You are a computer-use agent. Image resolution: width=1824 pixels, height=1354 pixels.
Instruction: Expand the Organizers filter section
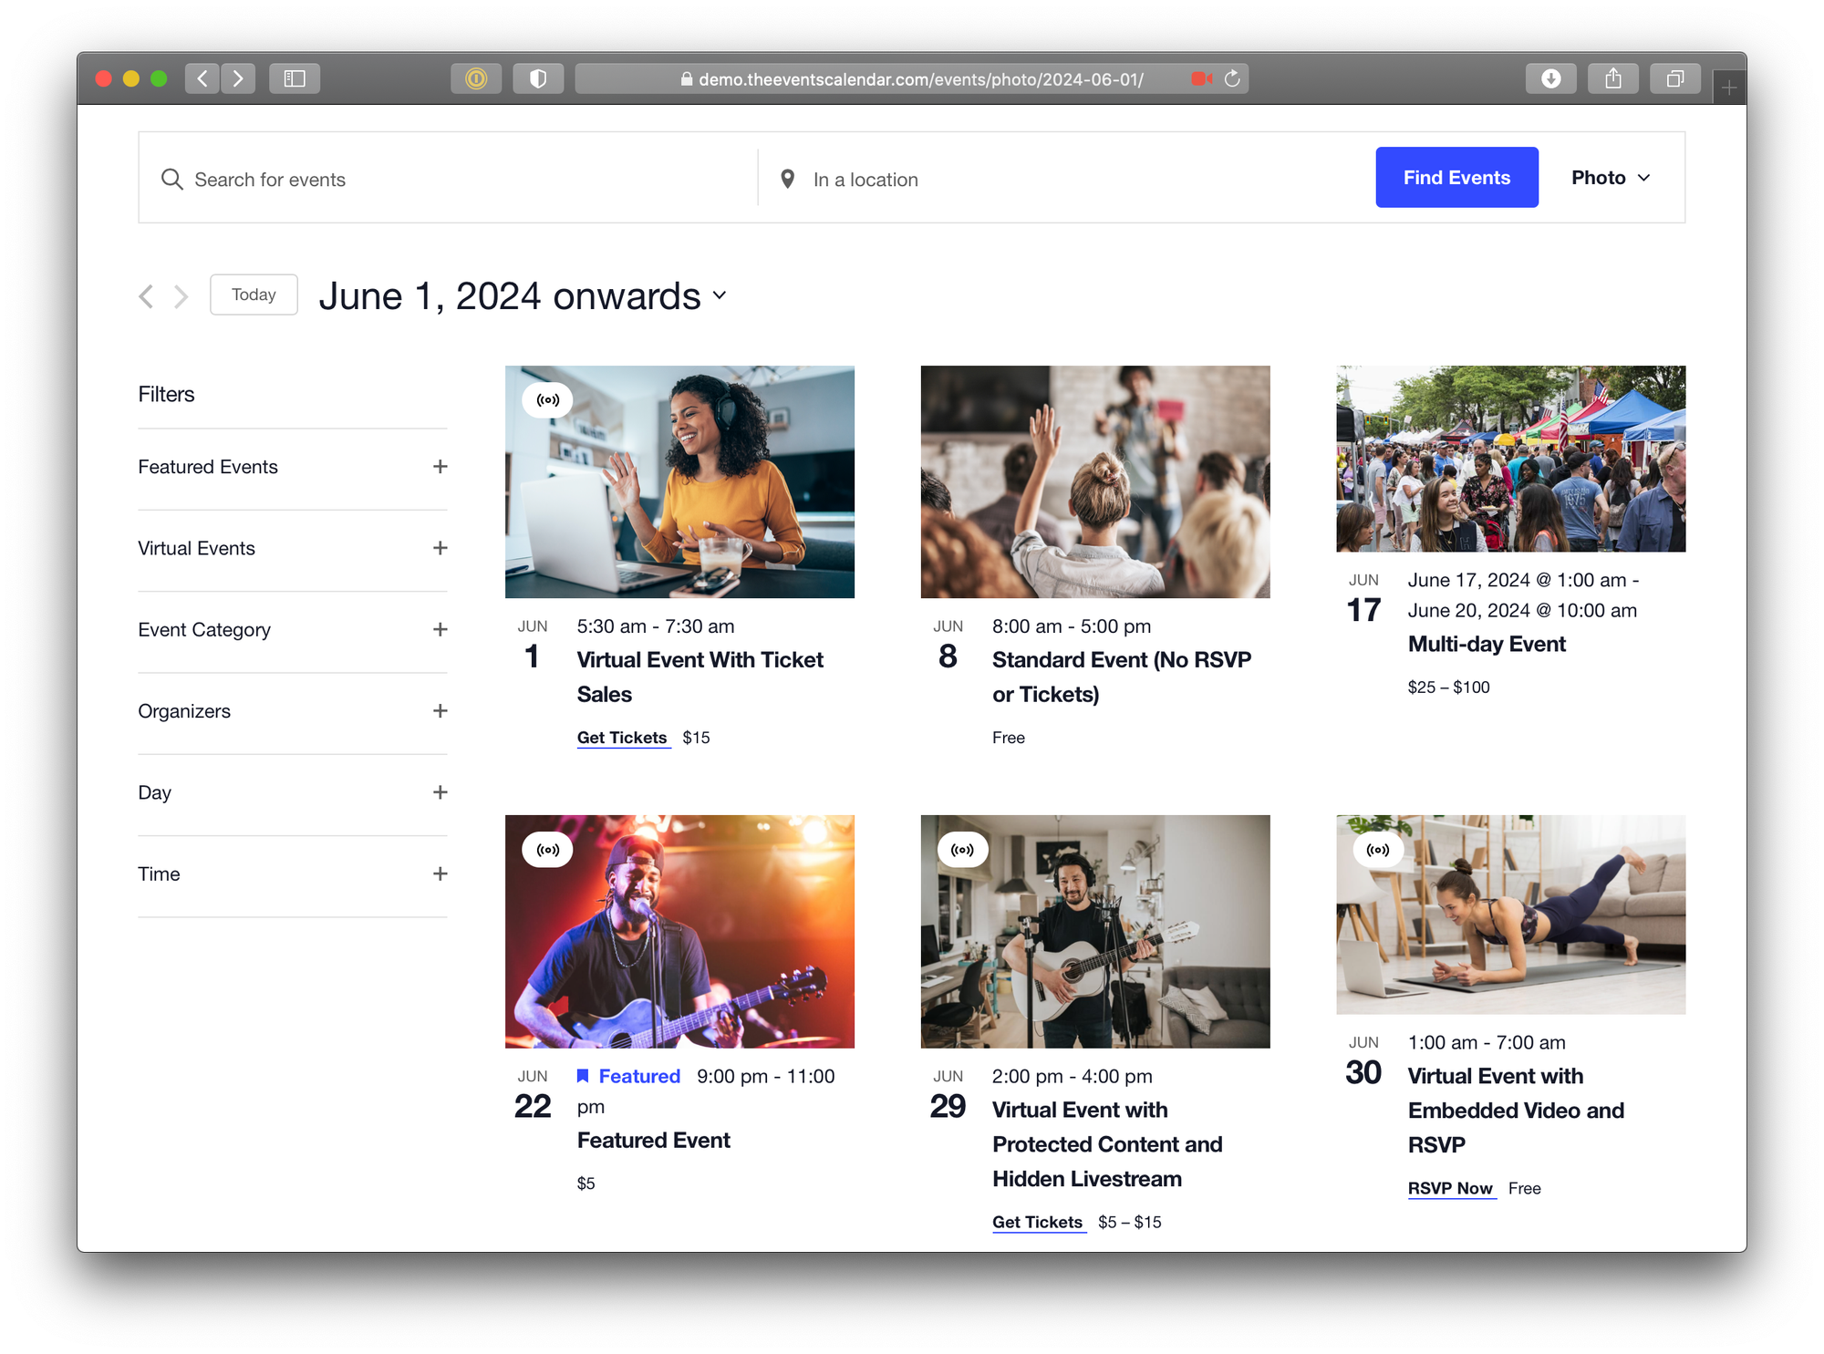coord(440,711)
